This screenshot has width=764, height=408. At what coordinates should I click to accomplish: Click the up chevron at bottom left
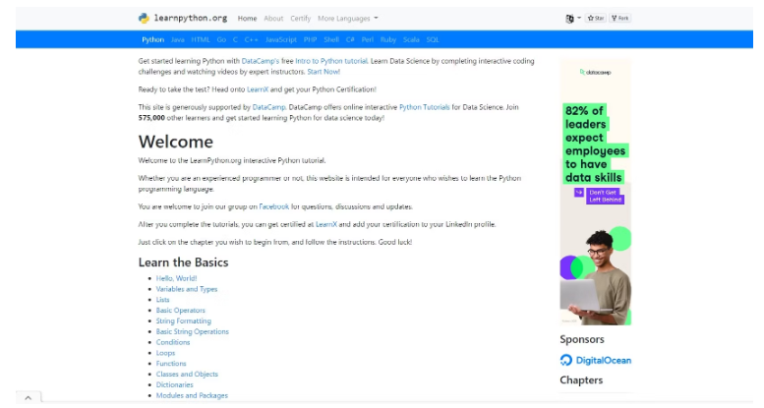(x=29, y=398)
